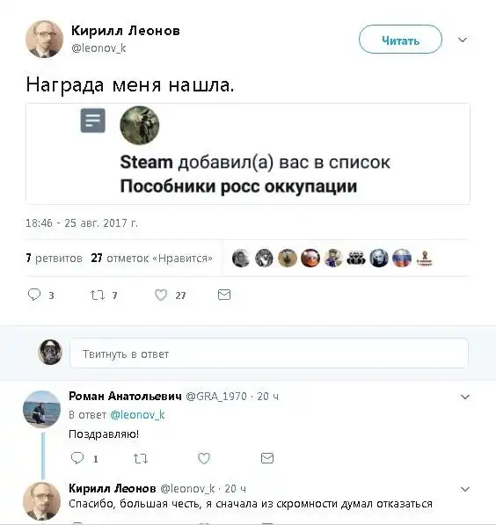The image size is (496, 525).
Task: Expand options for Роман Анатольевич's reply
Action: coord(465,397)
